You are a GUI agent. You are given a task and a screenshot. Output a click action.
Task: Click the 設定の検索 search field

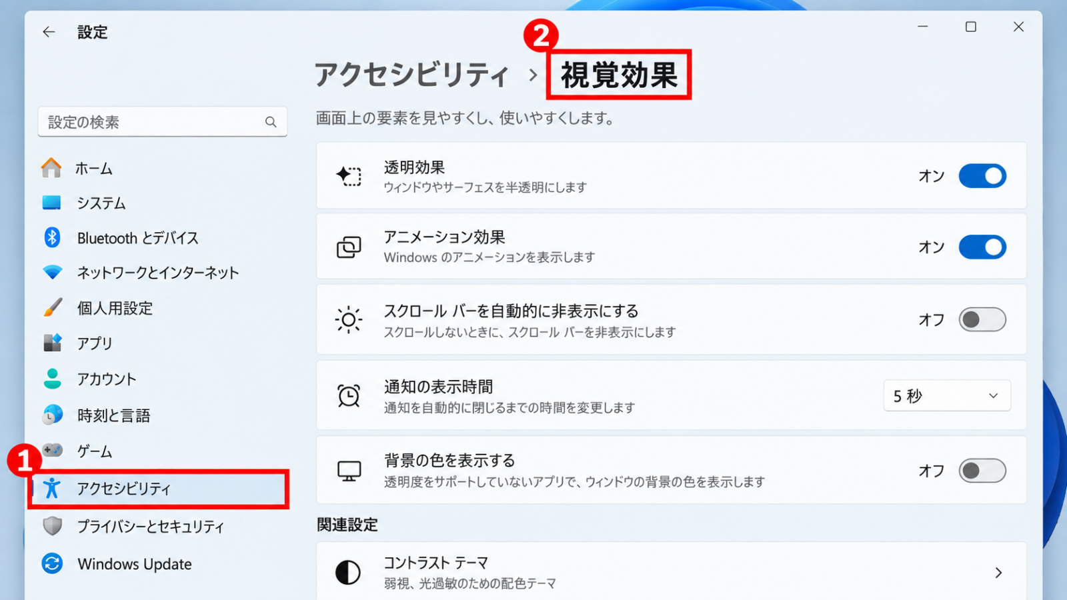162,122
